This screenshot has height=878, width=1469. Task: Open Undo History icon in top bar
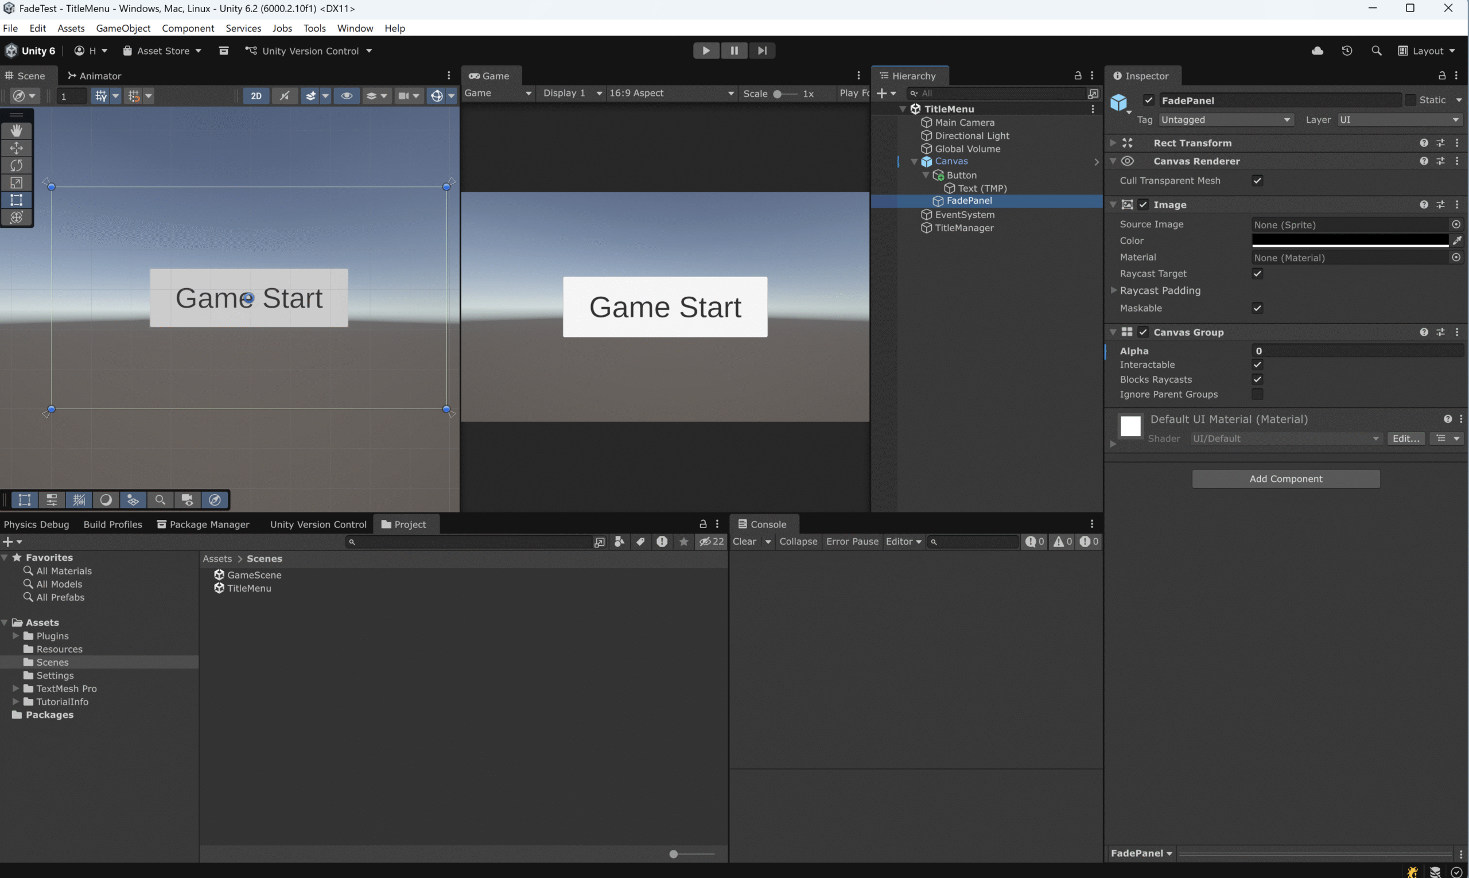[x=1347, y=51]
